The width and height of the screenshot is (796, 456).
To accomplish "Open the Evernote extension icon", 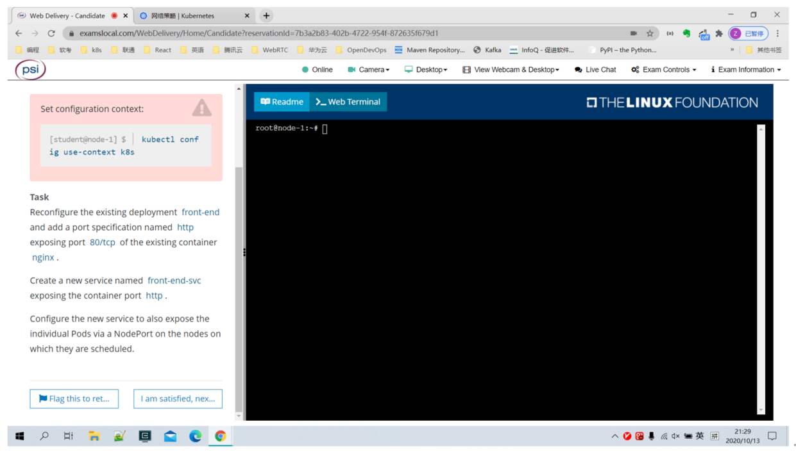I will (686, 33).
